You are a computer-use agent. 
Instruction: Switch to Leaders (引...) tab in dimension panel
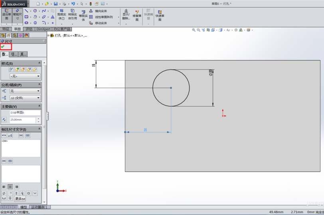point(14,54)
